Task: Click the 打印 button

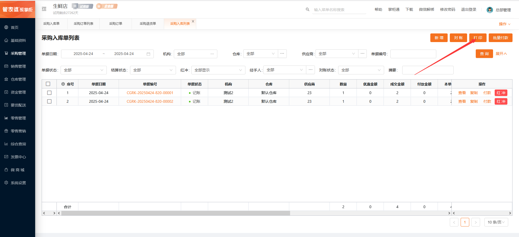Action: point(478,38)
